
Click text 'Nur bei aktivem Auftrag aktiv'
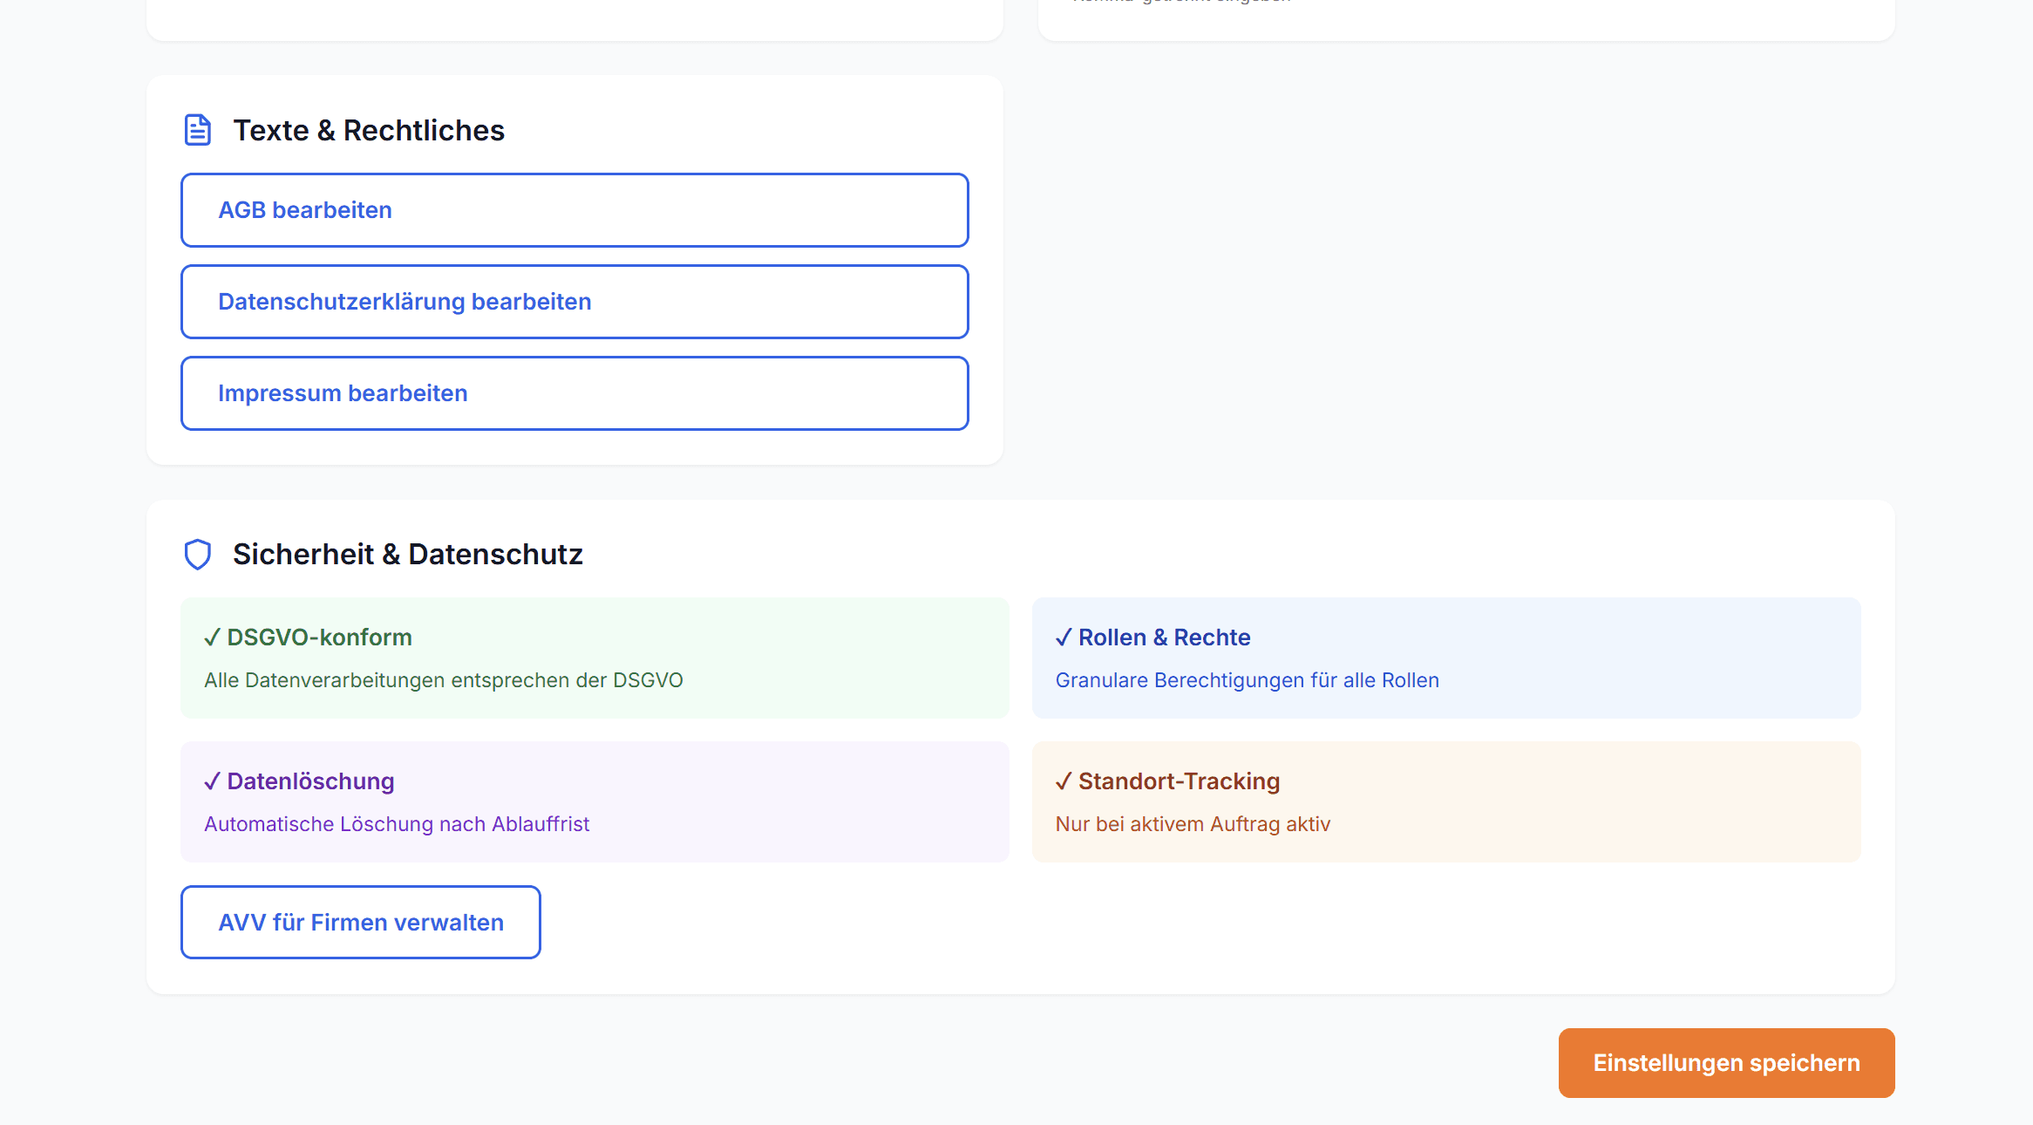1193,824
